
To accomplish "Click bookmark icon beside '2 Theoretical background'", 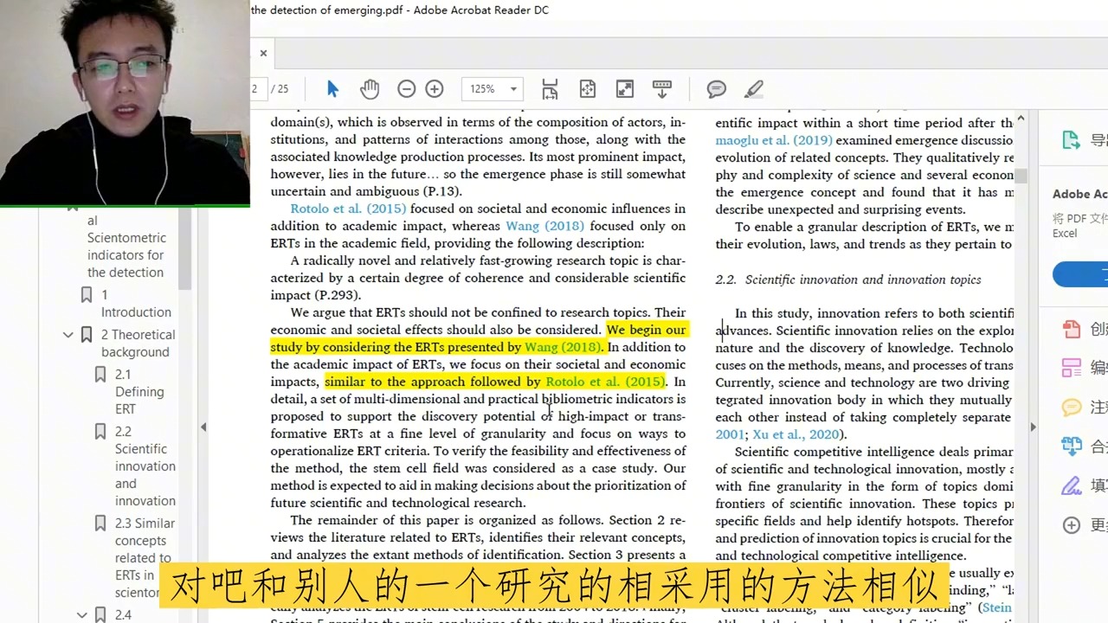I will point(87,335).
